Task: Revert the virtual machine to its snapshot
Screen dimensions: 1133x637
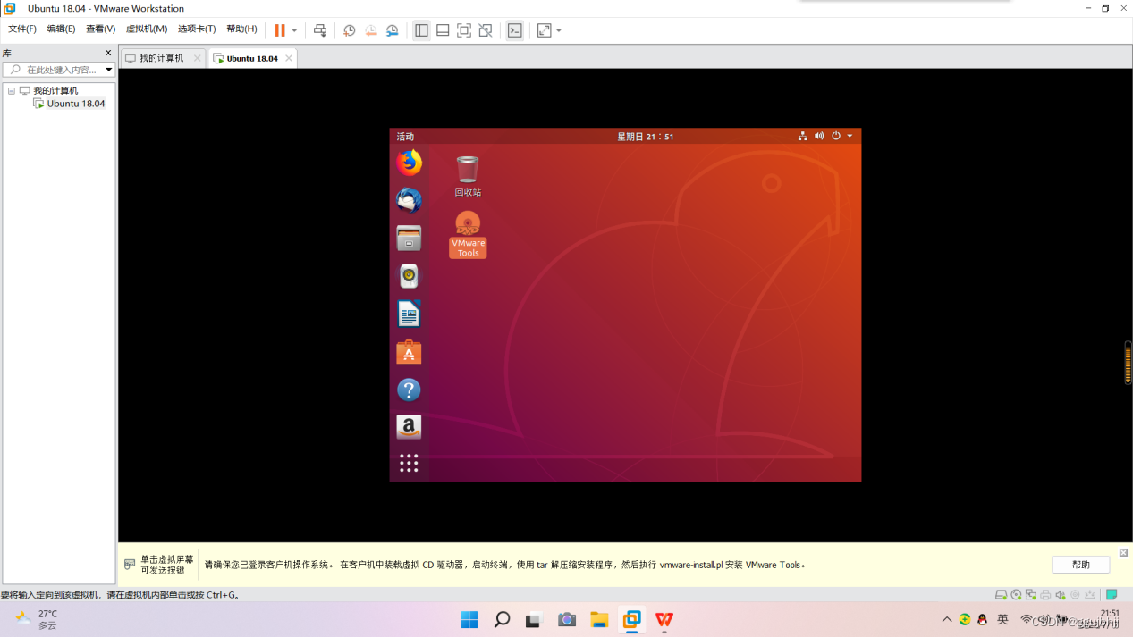Action: click(371, 30)
